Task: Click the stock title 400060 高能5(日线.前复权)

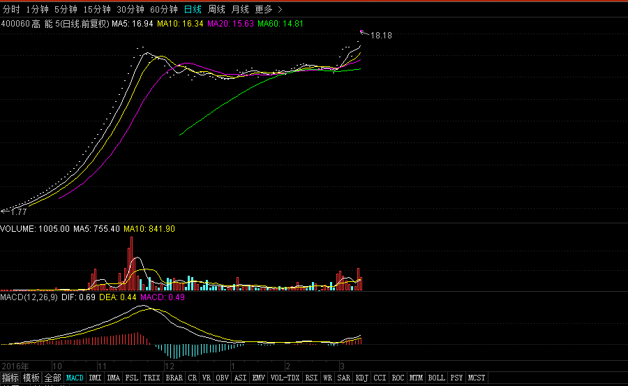Action: pos(55,24)
